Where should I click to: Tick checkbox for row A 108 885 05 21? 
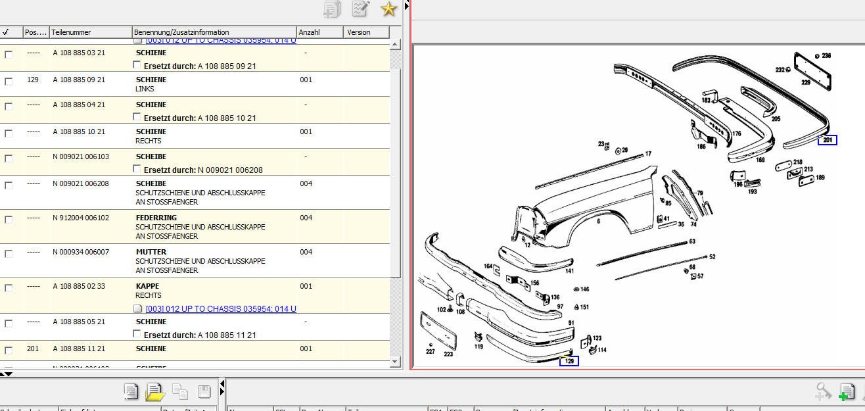tap(9, 324)
